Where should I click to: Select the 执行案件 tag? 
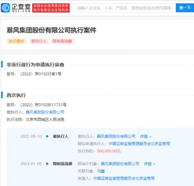[16, 41]
